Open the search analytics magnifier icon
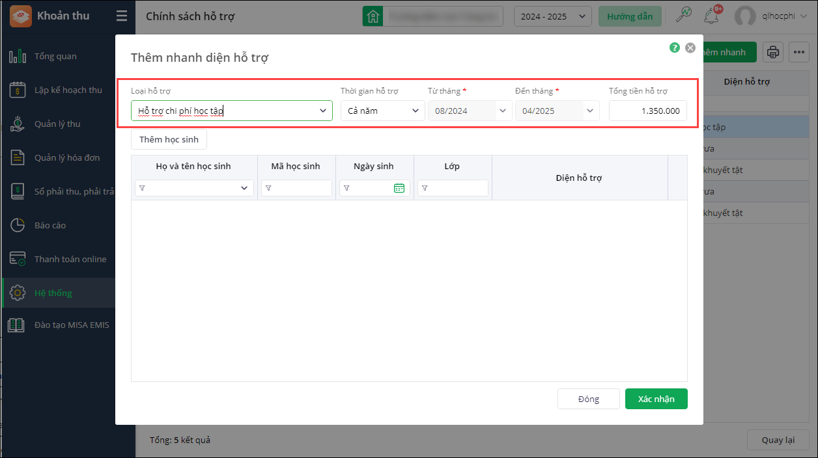The height and width of the screenshot is (458, 818). (684, 16)
